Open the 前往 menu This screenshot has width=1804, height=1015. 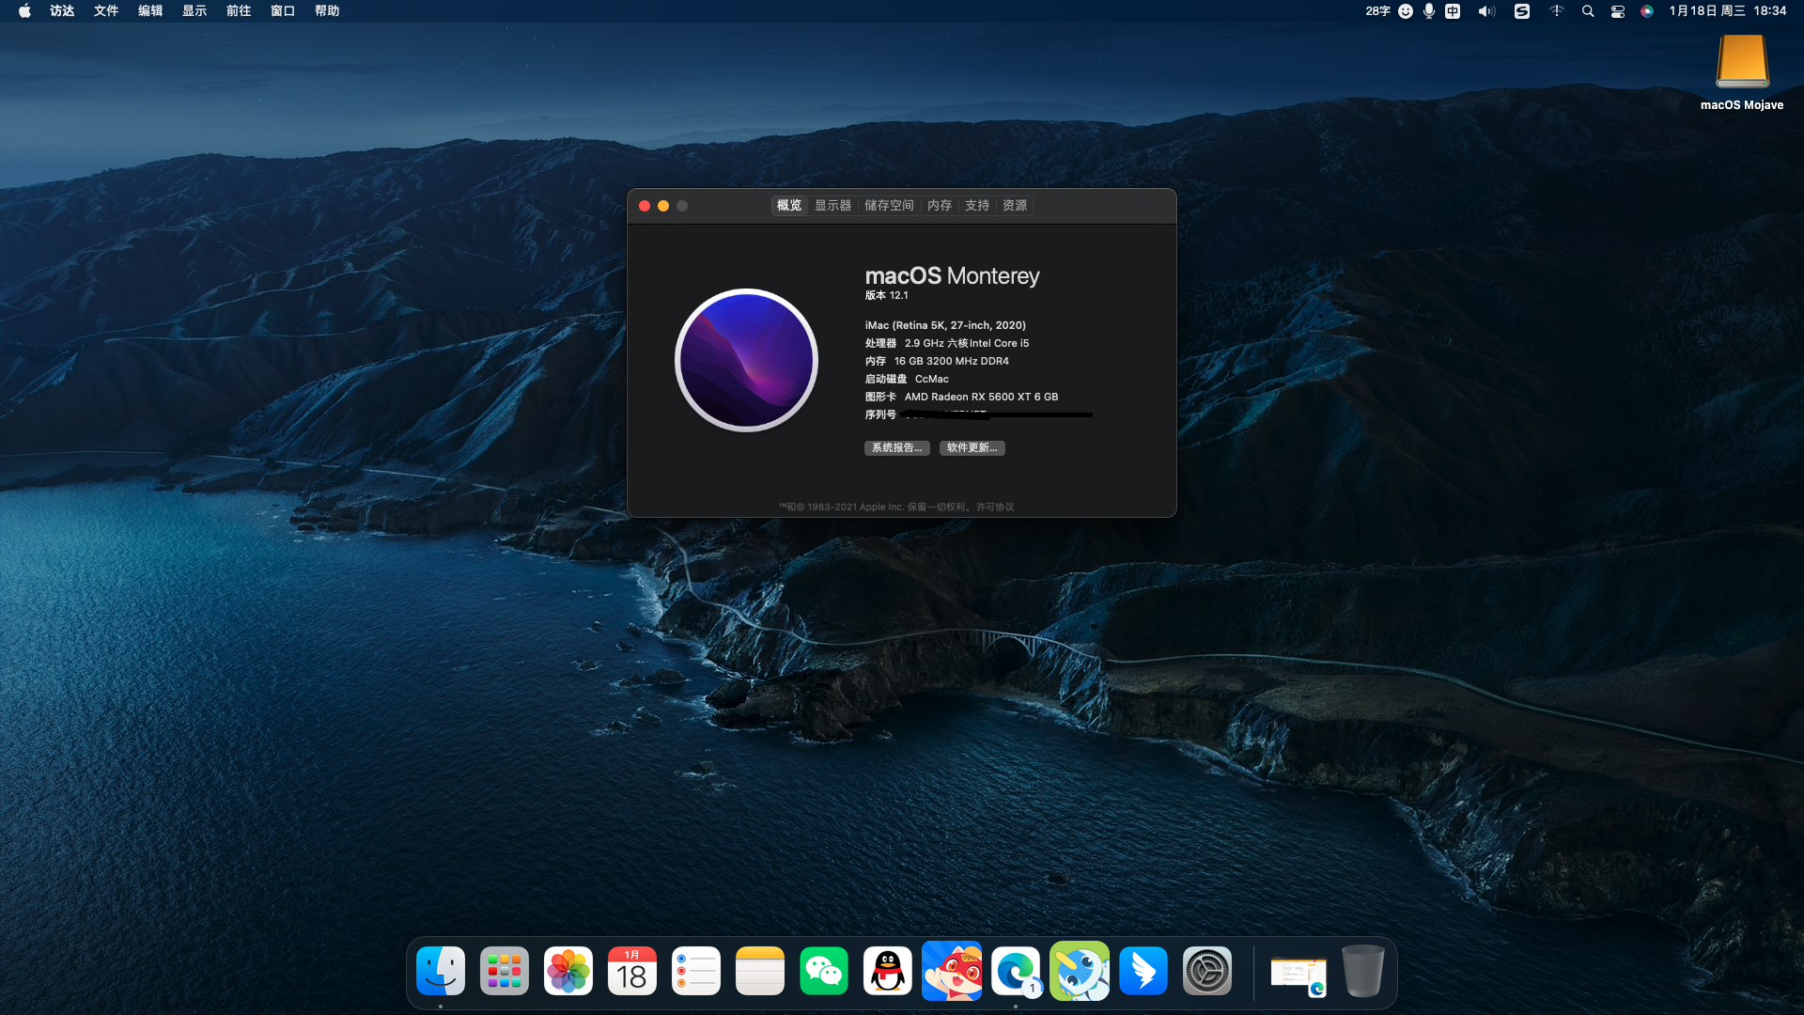point(239,11)
